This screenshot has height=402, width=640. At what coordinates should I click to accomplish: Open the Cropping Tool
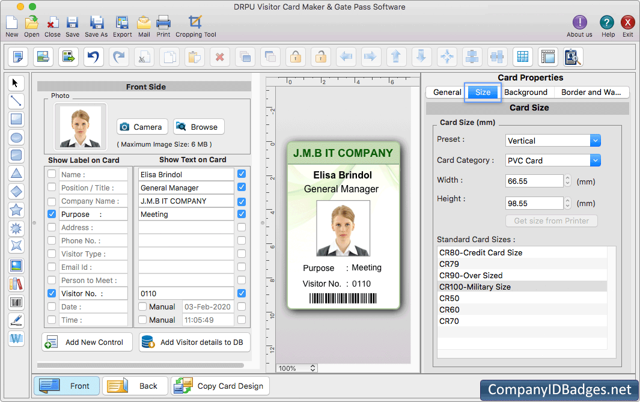coord(195,23)
